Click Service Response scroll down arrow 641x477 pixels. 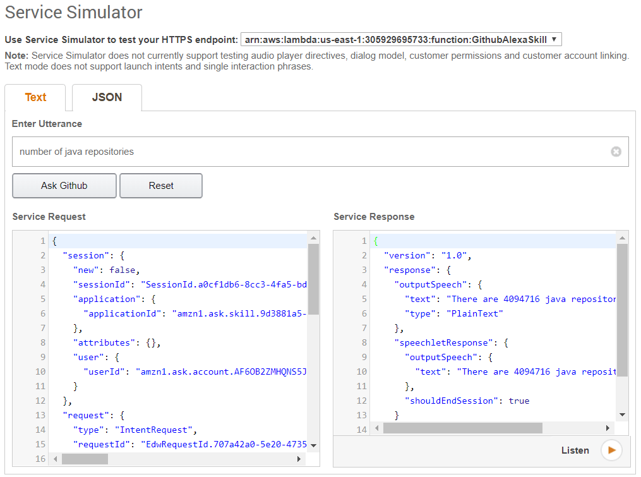pos(622,415)
